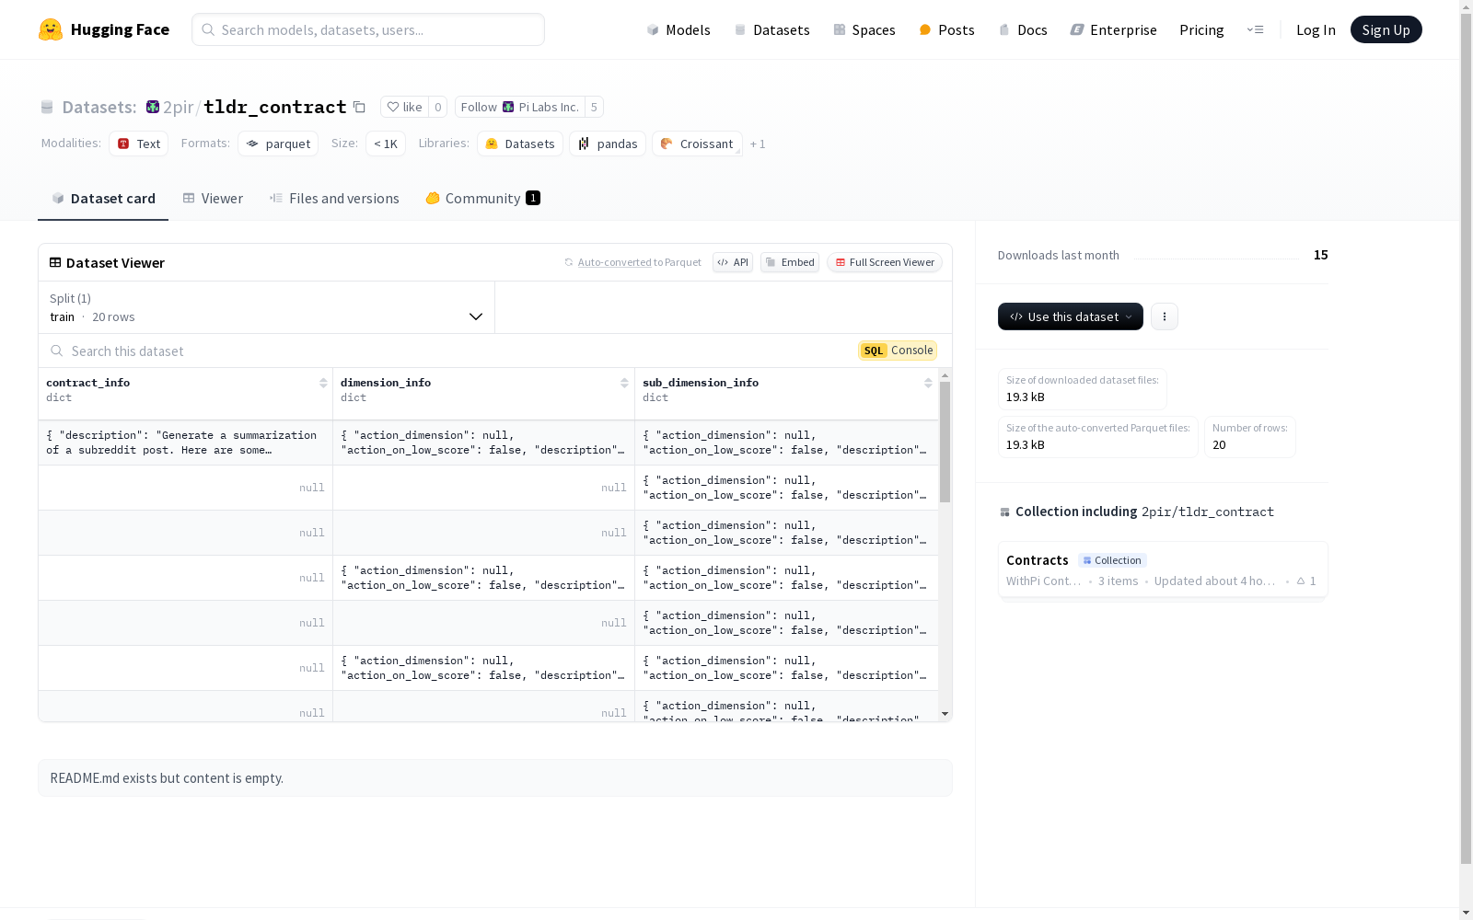Open the Files and versions tab

point(334,199)
